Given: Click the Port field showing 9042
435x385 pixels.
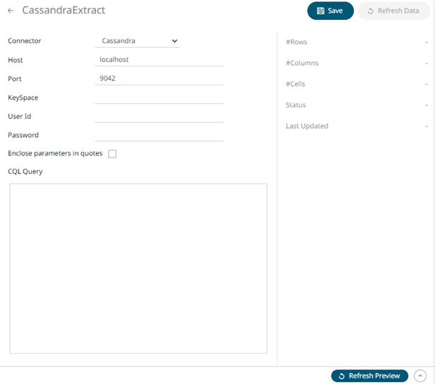Looking at the screenshot, I should tap(158, 78).
